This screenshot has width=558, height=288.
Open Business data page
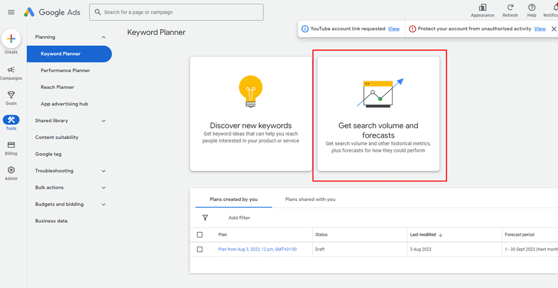coord(51,221)
